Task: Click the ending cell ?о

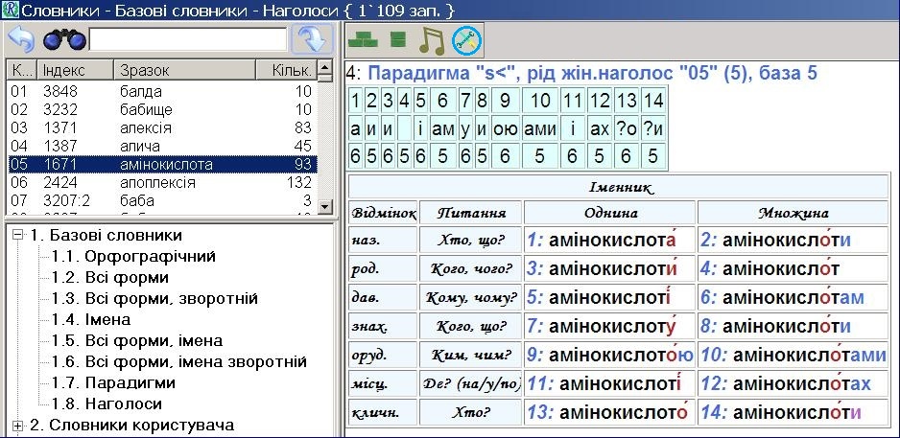Action: tap(627, 129)
